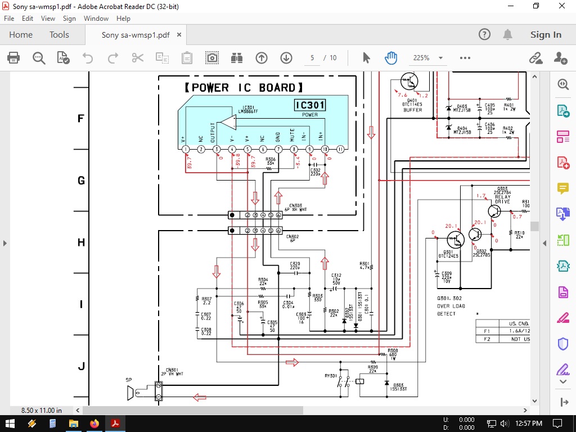The image size is (576, 432).
Task: Open the Window menu
Action: click(x=96, y=19)
